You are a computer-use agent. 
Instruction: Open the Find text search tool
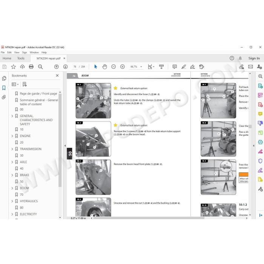click(40, 67)
